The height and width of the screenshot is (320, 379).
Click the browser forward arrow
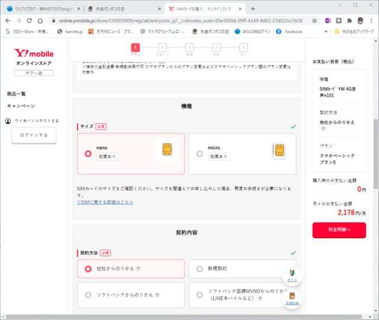18,21
